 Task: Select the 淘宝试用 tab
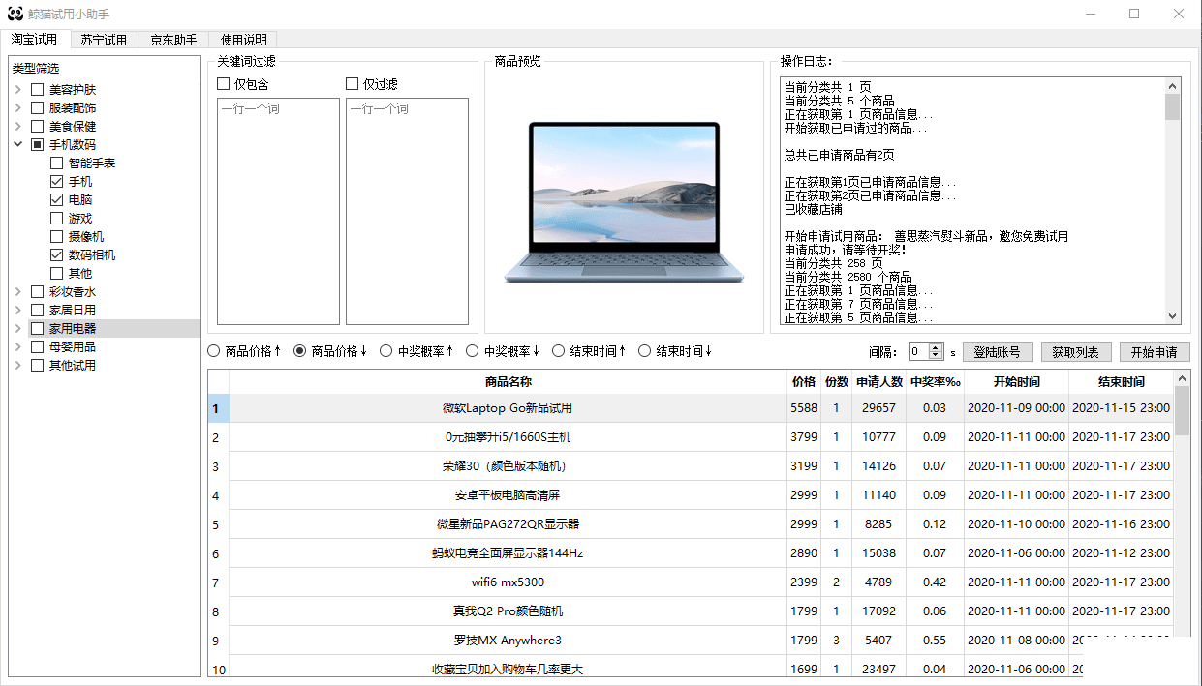pyautogui.click(x=35, y=39)
